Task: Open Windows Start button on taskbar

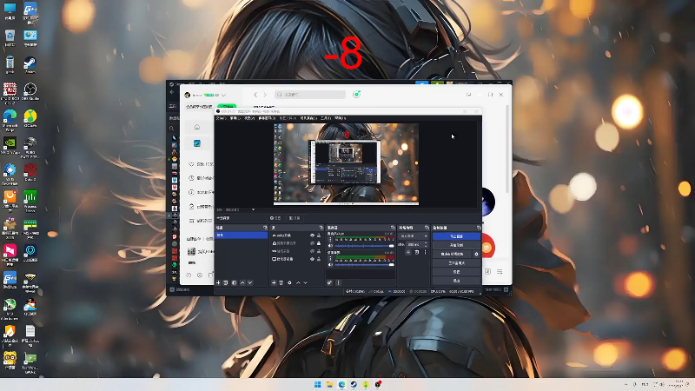Action: coord(317,384)
